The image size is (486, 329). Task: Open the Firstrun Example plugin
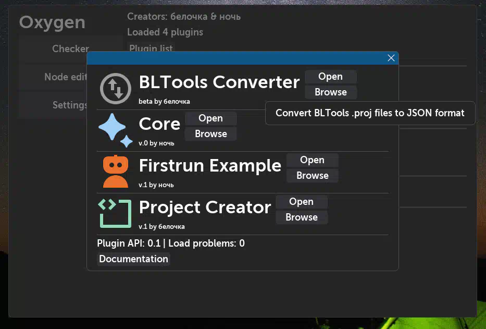pos(313,160)
